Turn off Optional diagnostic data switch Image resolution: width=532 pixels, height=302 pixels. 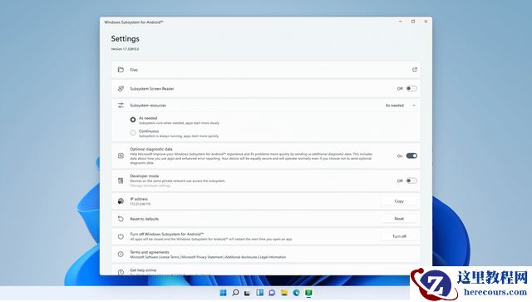click(411, 156)
